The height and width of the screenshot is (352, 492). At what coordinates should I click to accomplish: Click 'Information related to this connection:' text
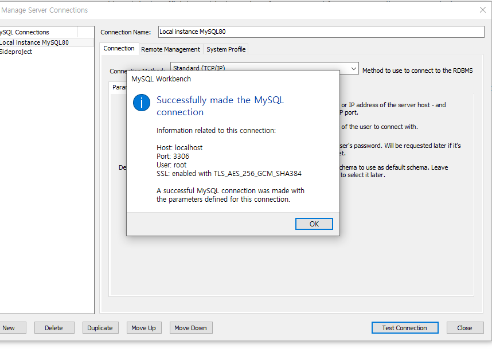(216, 131)
